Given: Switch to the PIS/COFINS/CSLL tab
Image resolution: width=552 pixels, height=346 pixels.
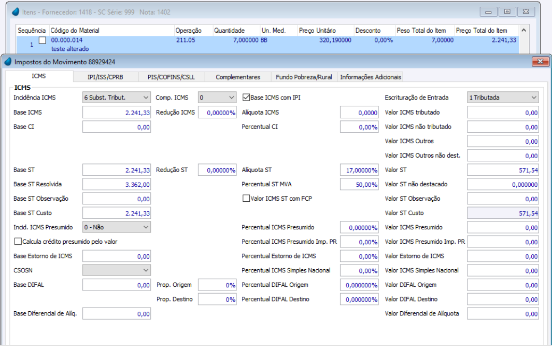Looking at the screenshot, I should tap(171, 77).
